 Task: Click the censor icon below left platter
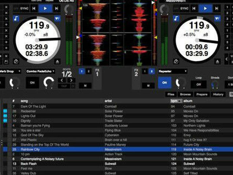[16, 61]
